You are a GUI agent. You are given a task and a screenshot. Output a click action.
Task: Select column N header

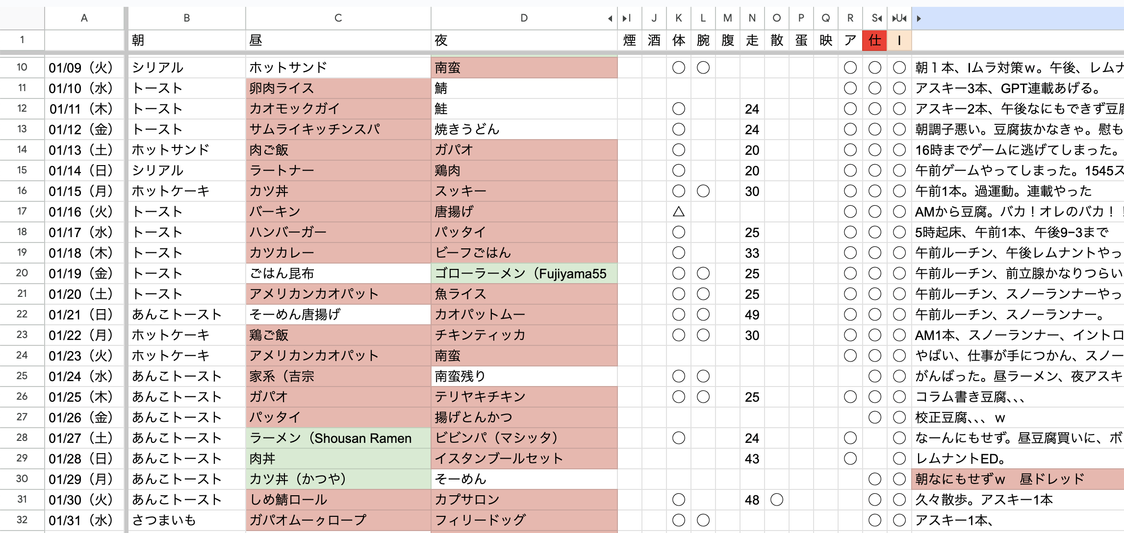coord(752,18)
